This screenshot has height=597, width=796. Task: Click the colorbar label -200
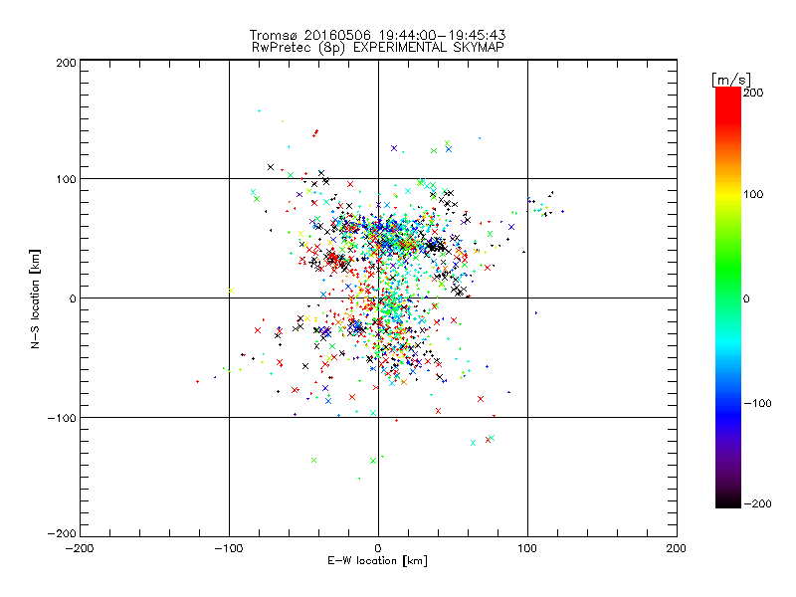(x=757, y=503)
